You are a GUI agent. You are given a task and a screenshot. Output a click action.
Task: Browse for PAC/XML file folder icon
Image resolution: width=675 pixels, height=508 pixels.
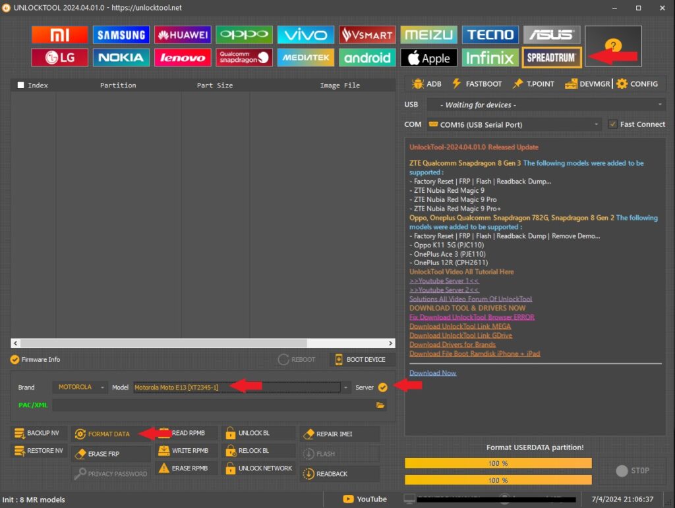click(x=380, y=405)
